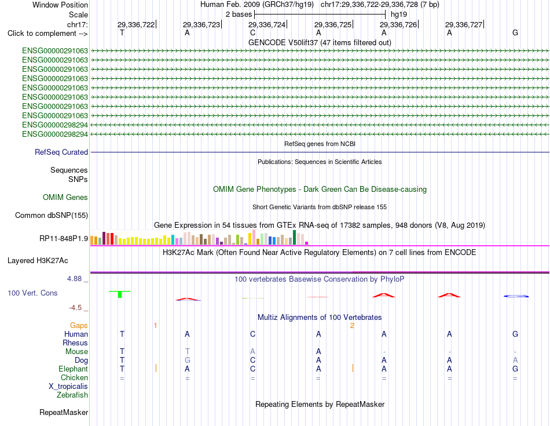Image resolution: width=550 pixels, height=426 pixels.
Task: Click the Gaps row label
Action: click(79, 326)
